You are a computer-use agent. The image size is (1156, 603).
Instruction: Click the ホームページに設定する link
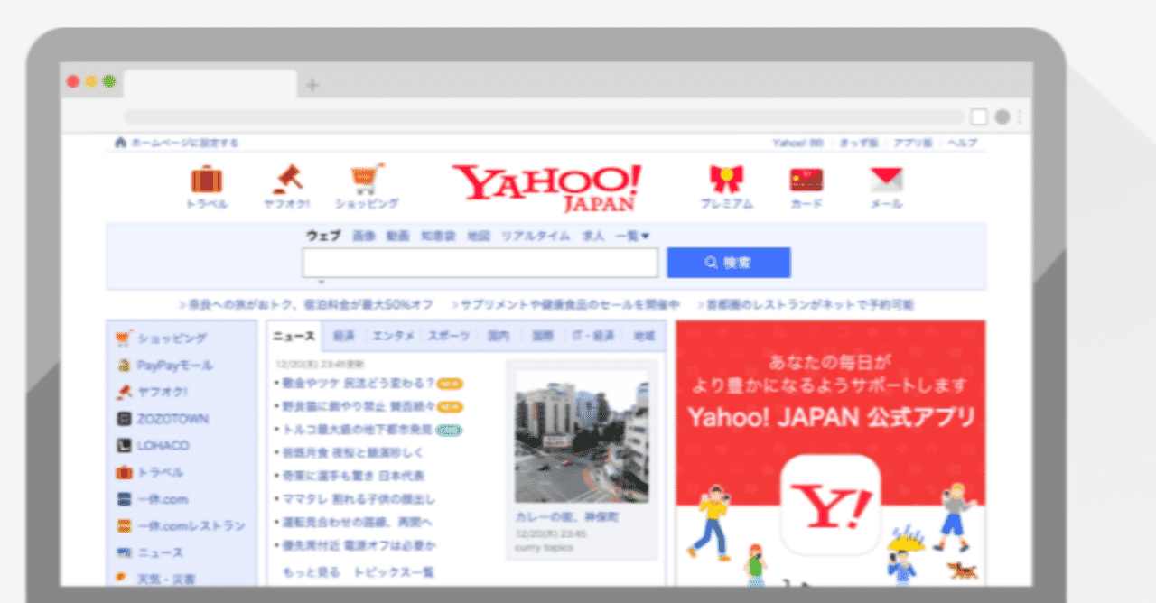184,143
